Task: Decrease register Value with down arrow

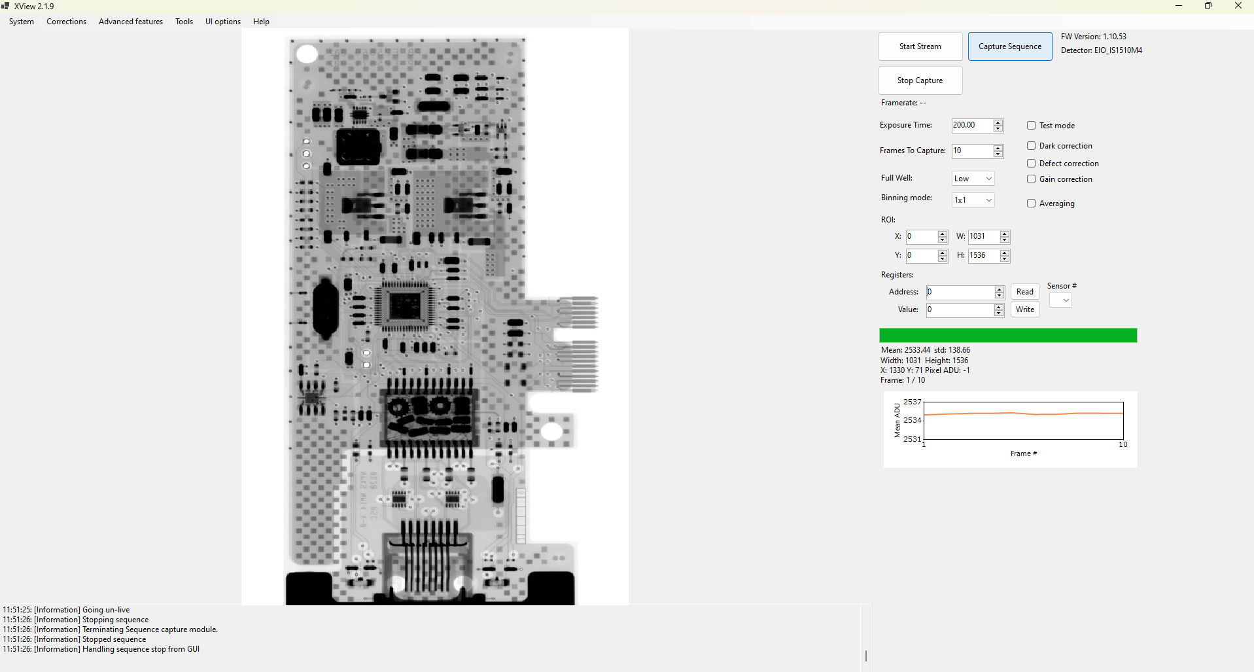Action: point(999,313)
